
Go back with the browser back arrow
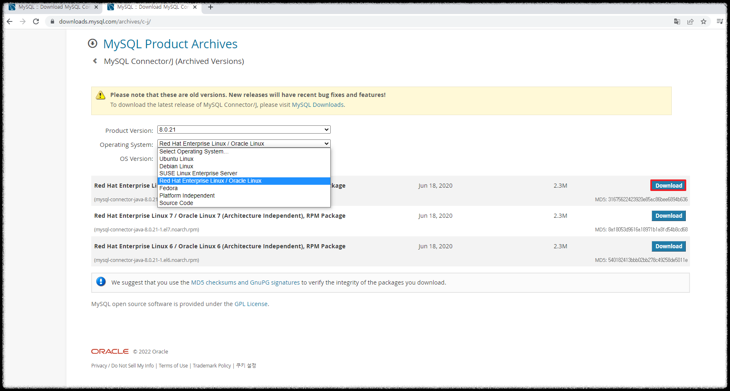[x=9, y=21]
